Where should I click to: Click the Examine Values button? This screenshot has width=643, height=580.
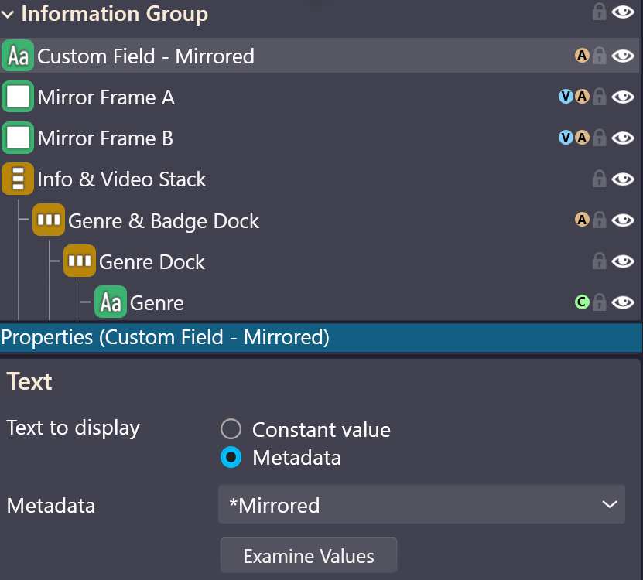coord(309,556)
